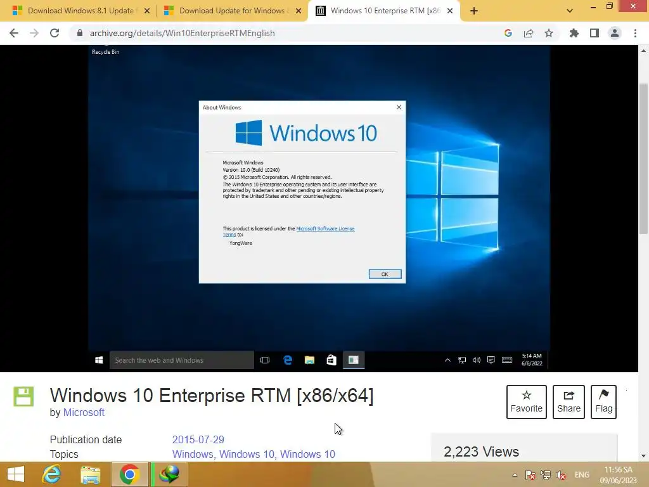Click the Edge icon in the screenshot taskbar
Image resolution: width=649 pixels, height=487 pixels.
click(288, 360)
